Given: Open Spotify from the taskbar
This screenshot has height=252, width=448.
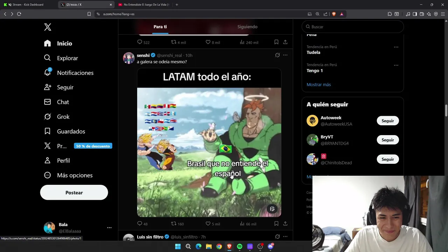Looking at the screenshot, I should point(239,246).
